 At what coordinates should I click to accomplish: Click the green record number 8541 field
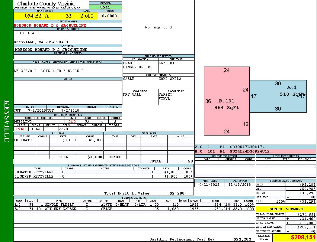pos(105,7)
